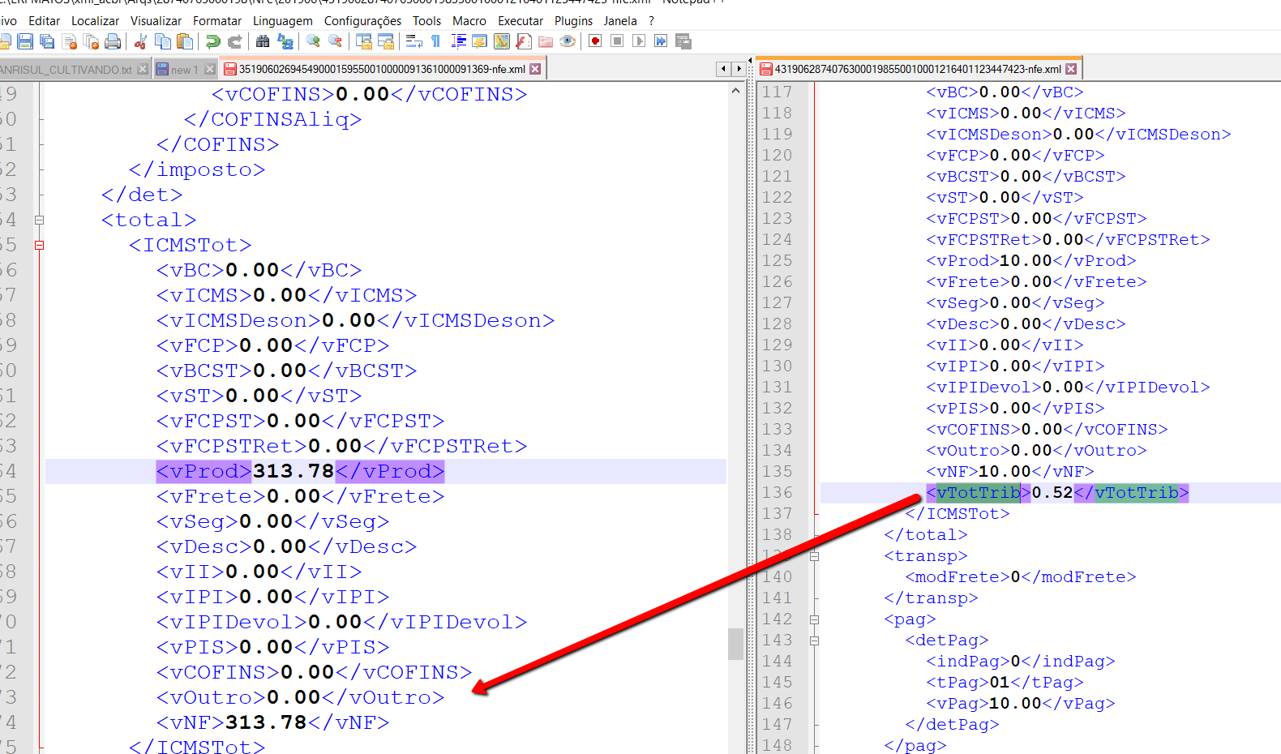Viewport: 1281px width, 754px height.
Task: Click the Save file toolbar icon
Action: tap(25, 41)
